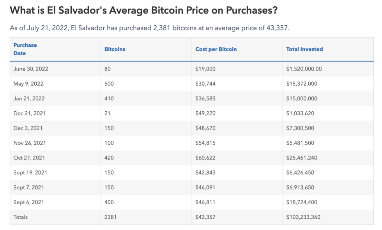382x230 pixels.
Task: Click the $54,815 cost per bitcoin value
Action: [205, 143]
